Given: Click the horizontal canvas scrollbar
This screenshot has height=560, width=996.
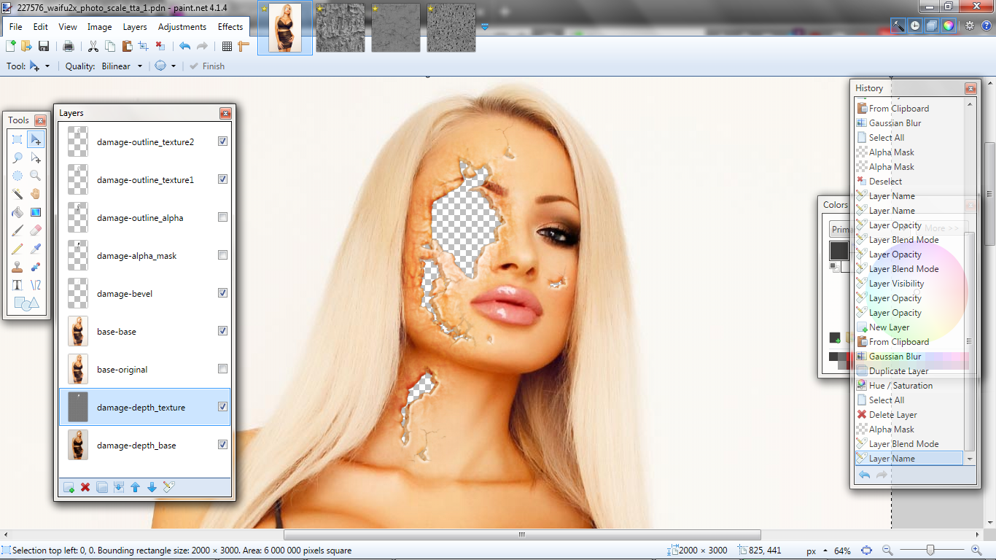Looking at the screenshot, I should 522,535.
